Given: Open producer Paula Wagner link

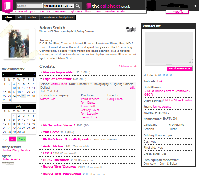Looking at the screenshot, I should (x=90, y=99).
